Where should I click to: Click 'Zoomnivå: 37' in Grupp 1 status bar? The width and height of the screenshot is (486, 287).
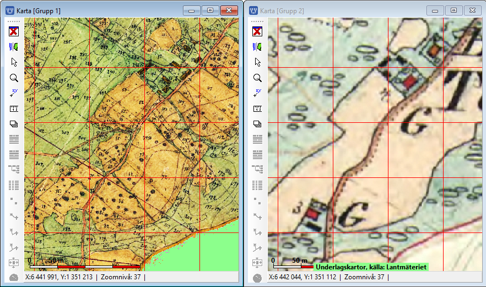(x=121, y=277)
